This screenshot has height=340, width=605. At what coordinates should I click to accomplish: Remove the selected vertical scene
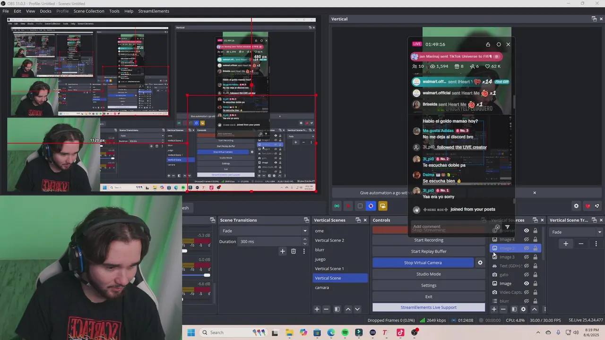pos(326,309)
